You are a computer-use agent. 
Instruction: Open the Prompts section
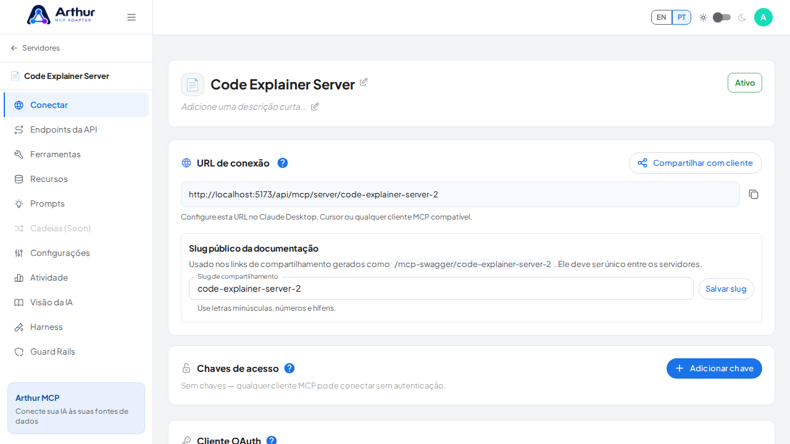76,203
